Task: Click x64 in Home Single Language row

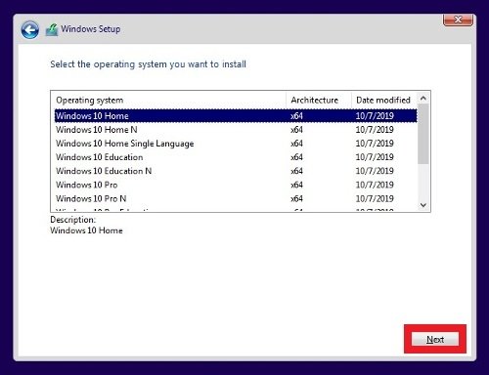Action: [296, 144]
